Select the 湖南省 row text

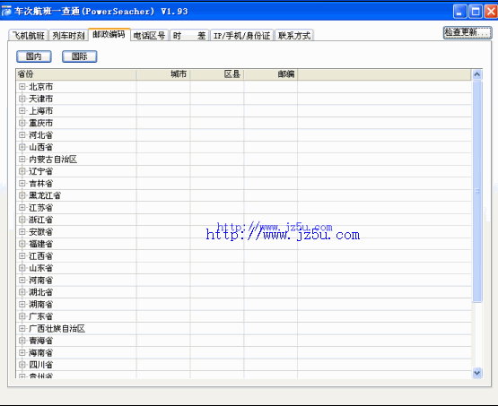(x=41, y=304)
